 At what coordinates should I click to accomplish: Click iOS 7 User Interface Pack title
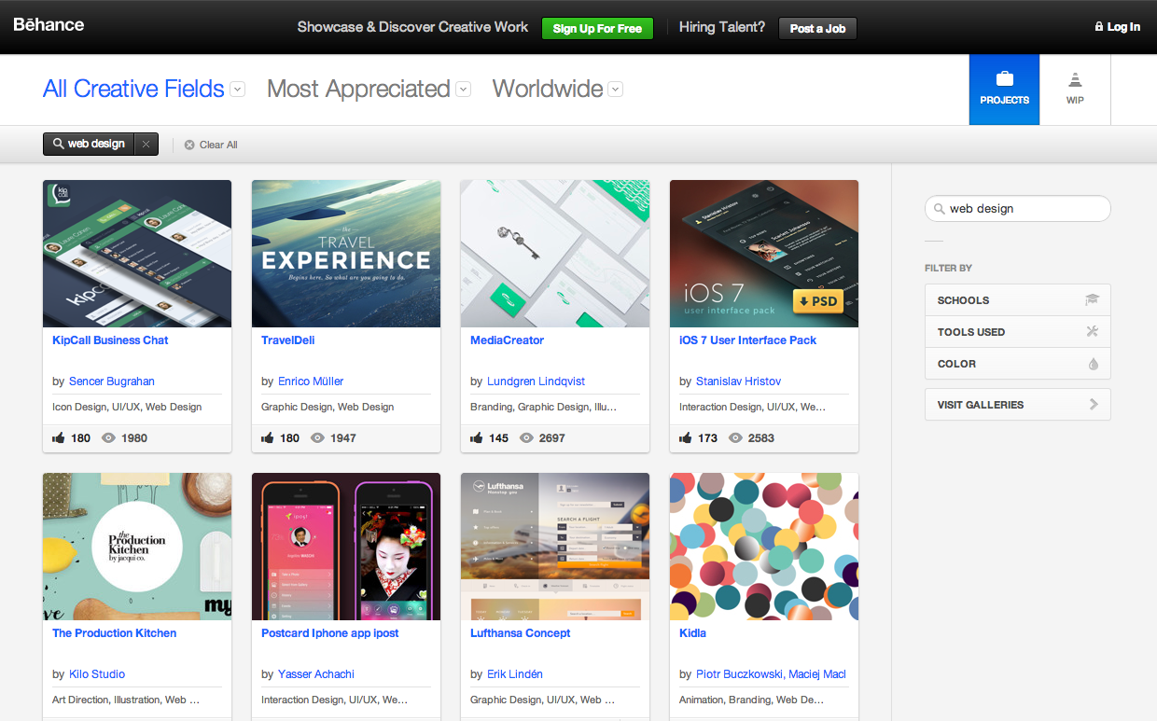(x=747, y=340)
